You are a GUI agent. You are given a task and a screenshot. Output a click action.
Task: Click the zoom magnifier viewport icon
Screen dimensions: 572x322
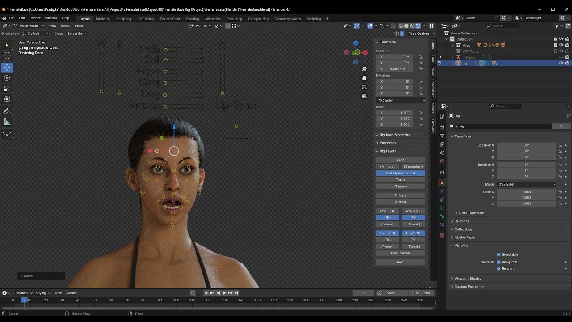(364, 69)
